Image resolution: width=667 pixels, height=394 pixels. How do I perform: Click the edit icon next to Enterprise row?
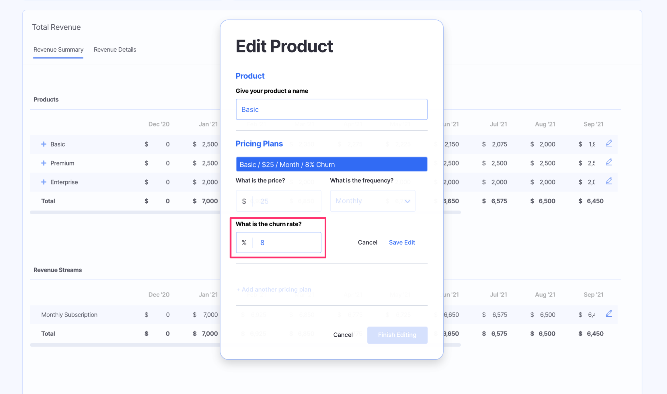pyautogui.click(x=609, y=181)
